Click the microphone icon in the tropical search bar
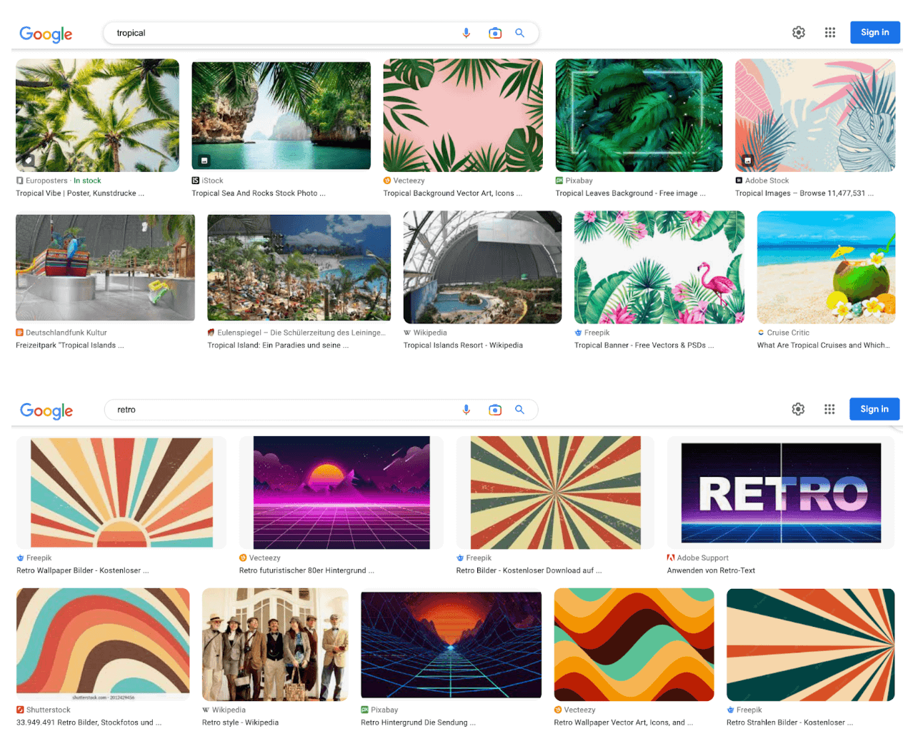This screenshot has height=751, width=913. click(x=467, y=33)
